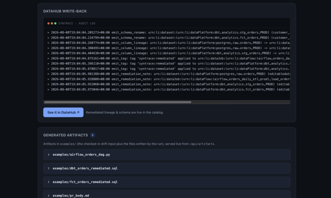Expand the examples/pr_body.md chevron

(48, 196)
